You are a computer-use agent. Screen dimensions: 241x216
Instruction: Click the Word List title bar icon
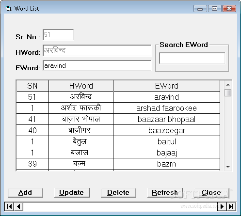8,9
